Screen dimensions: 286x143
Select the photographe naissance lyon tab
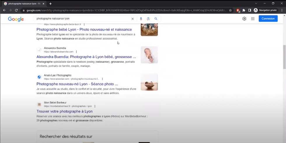click(x=24, y=3)
